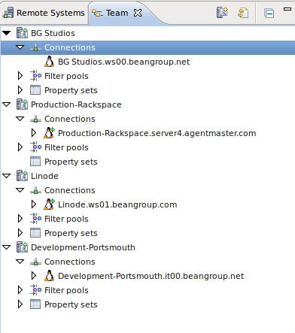This screenshot has width=295, height=333.
Task: Click Connections icon under Linode
Action: click(35, 190)
